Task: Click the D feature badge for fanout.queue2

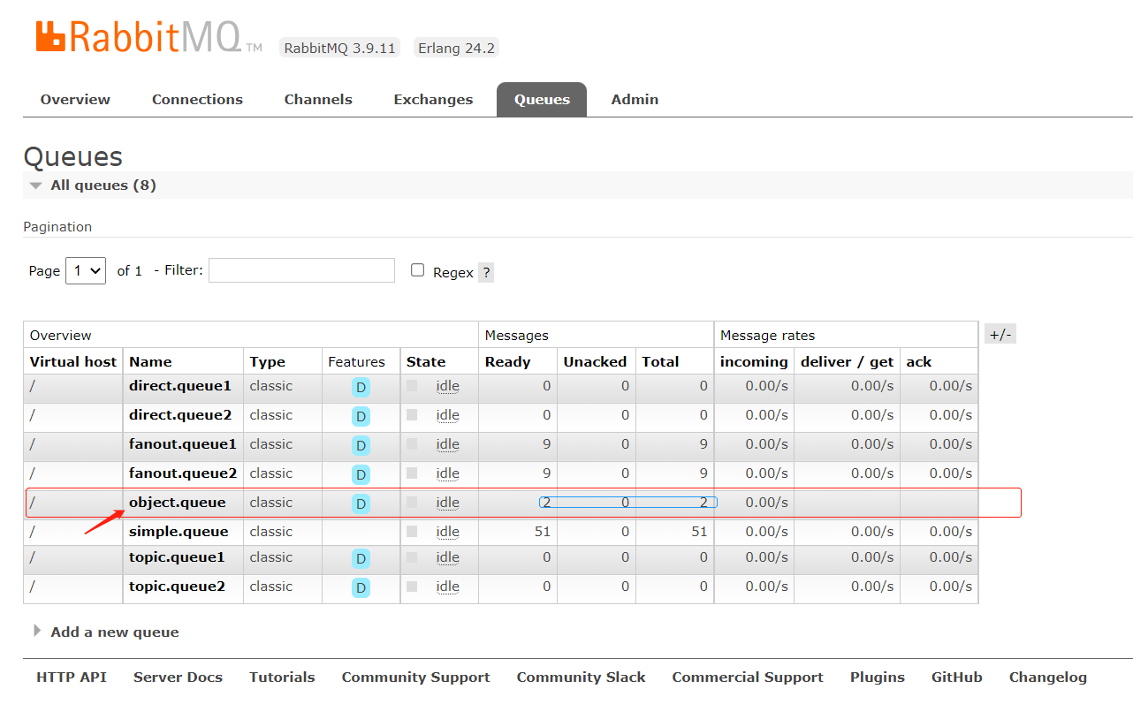Action: [361, 475]
